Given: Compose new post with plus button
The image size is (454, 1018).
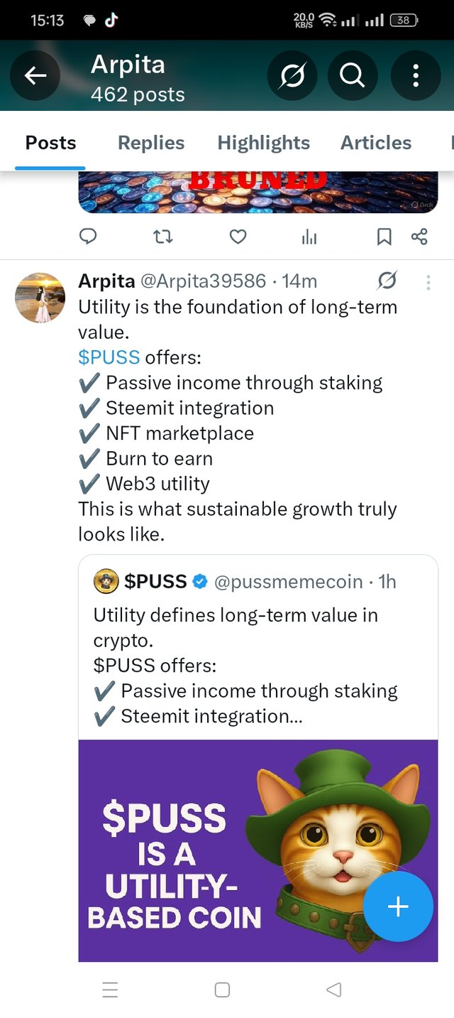Looking at the screenshot, I should 398,906.
